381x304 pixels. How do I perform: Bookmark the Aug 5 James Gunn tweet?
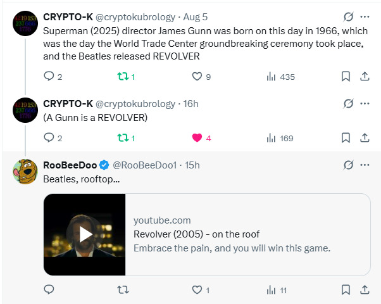point(346,77)
